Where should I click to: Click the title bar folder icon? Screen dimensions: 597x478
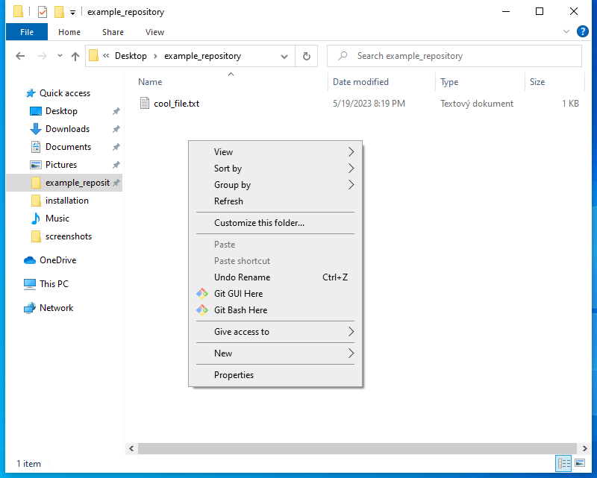[18, 11]
